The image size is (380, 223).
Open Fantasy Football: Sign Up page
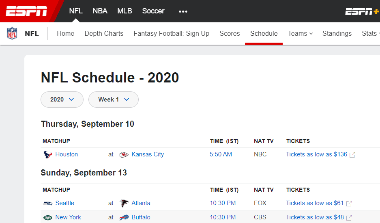171,33
